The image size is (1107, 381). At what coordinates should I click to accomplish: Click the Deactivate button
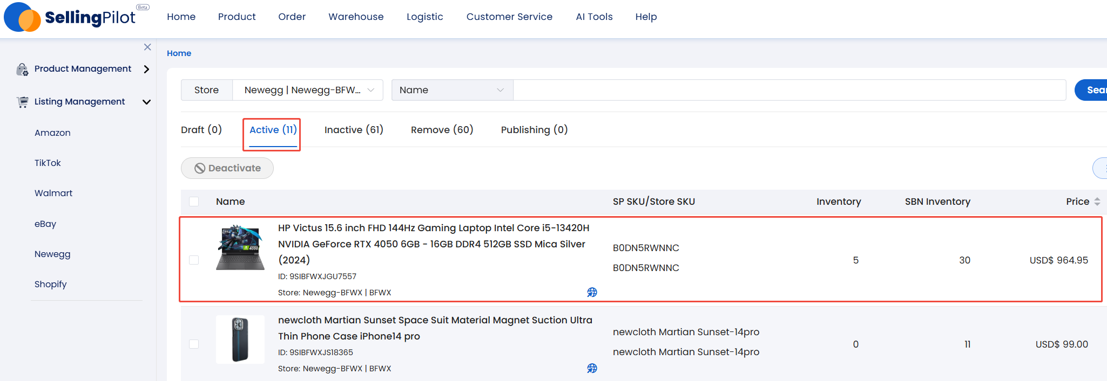[227, 168]
